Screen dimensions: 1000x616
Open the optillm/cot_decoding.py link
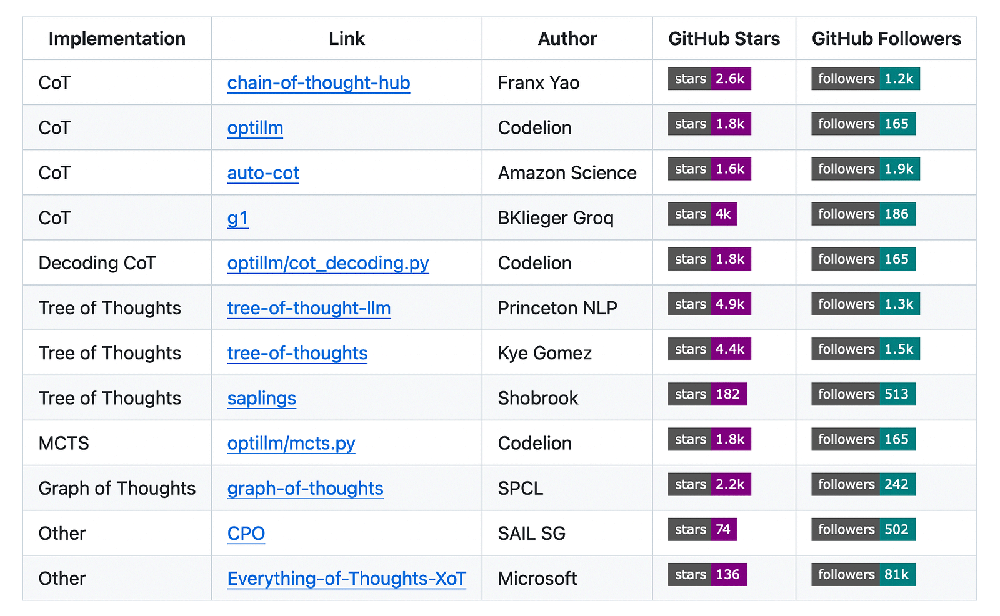point(328,263)
